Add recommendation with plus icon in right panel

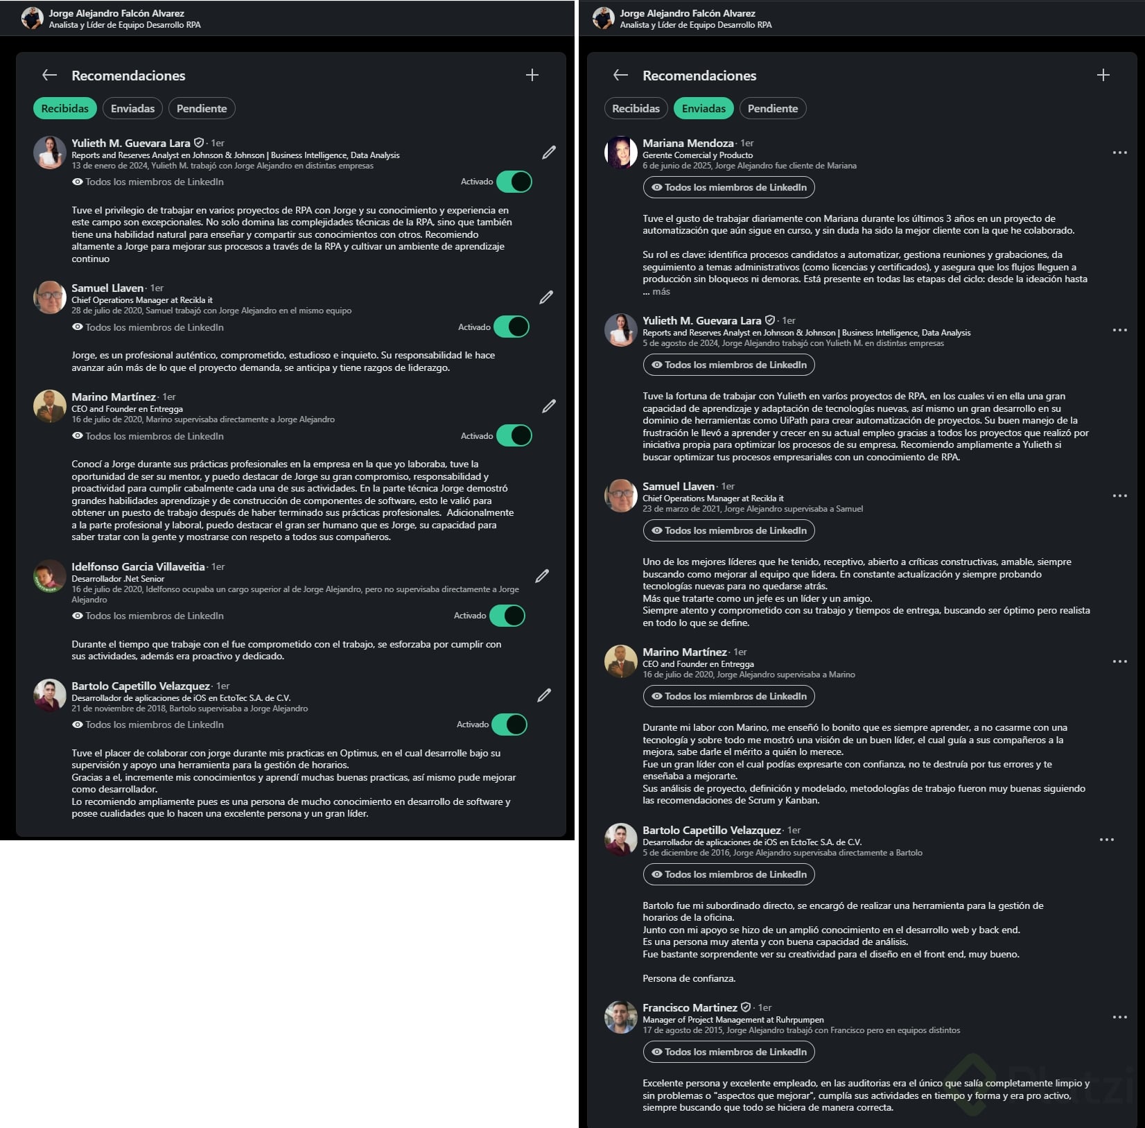pos(1103,75)
